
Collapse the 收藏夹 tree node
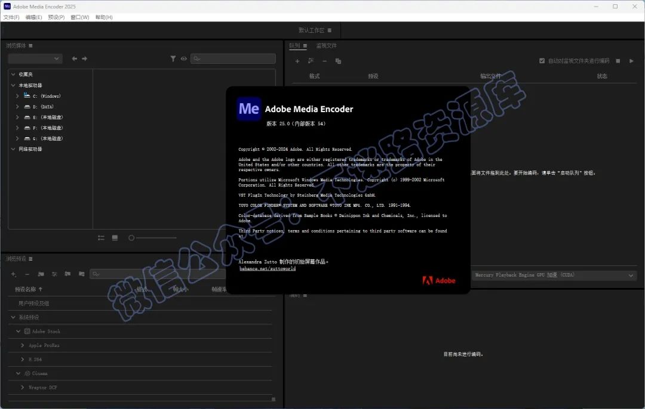[x=13, y=75]
